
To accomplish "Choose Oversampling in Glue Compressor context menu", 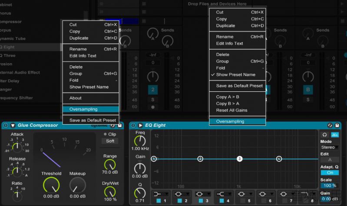I will coord(91,109).
